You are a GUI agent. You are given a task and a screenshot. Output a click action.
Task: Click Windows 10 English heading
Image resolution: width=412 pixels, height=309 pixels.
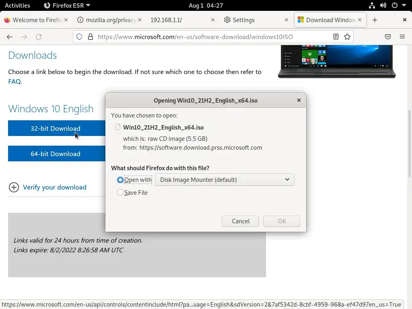click(x=51, y=109)
